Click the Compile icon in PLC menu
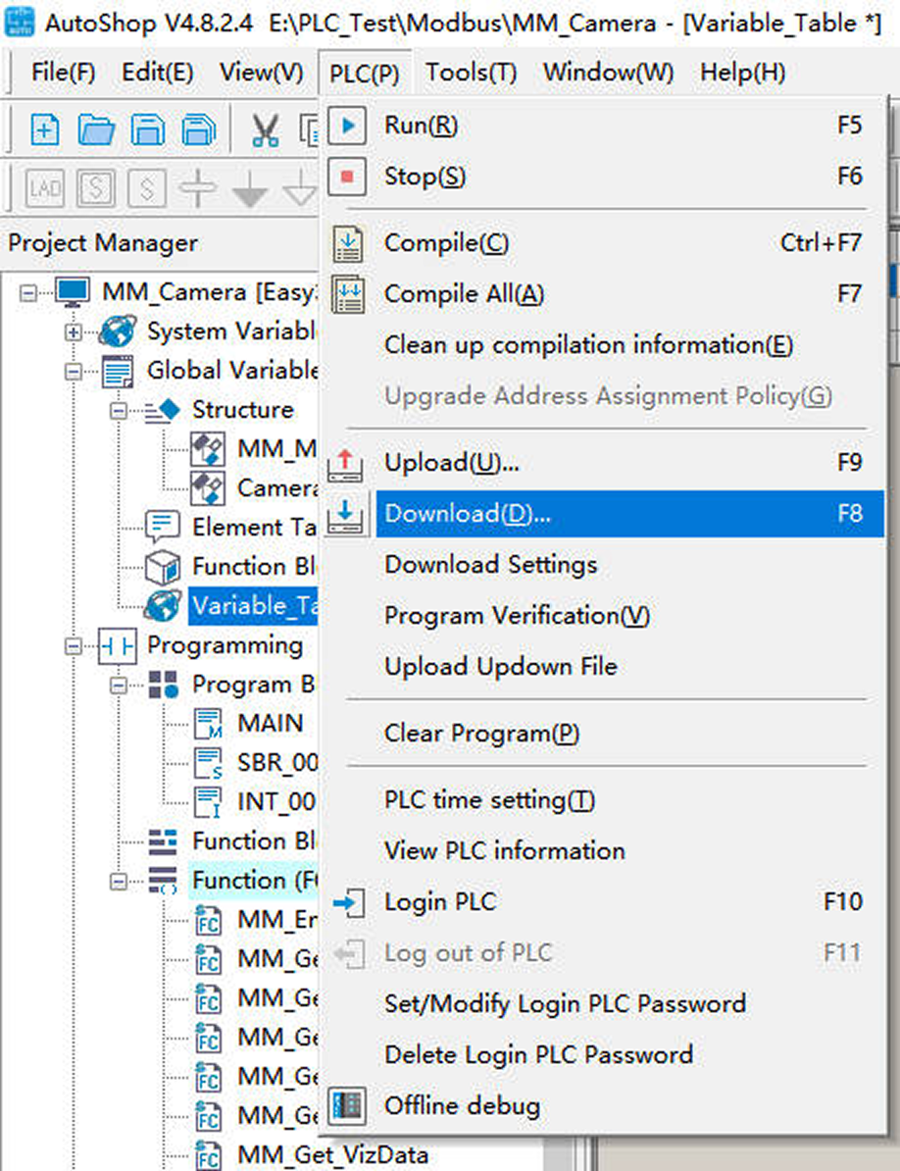The image size is (900, 1171). [347, 243]
